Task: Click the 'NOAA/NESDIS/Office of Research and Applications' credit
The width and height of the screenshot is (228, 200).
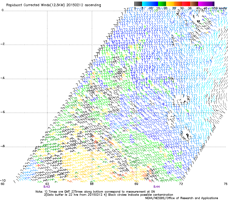Action: point(181,198)
